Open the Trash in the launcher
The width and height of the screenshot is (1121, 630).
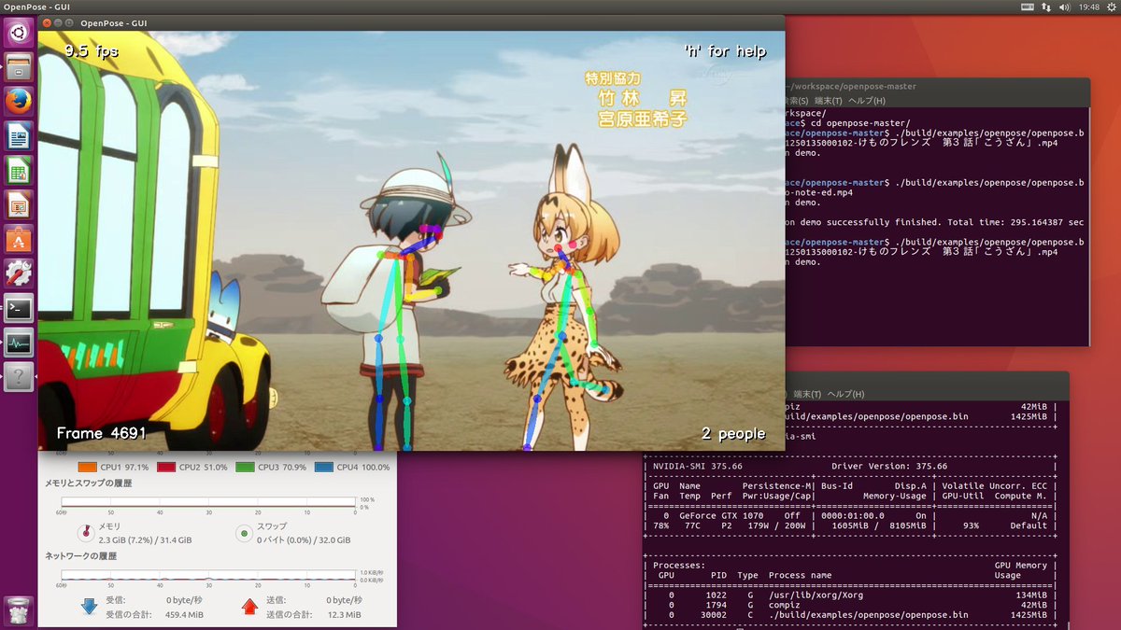coord(19,610)
